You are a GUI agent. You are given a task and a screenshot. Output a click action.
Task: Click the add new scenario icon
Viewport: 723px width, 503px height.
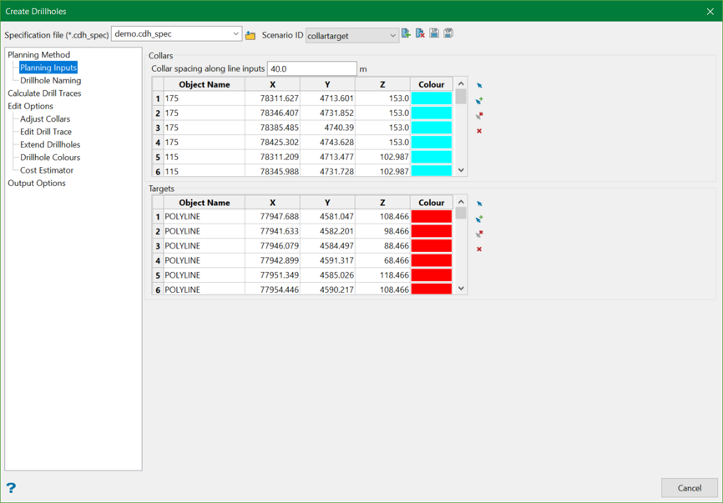pyautogui.click(x=407, y=34)
